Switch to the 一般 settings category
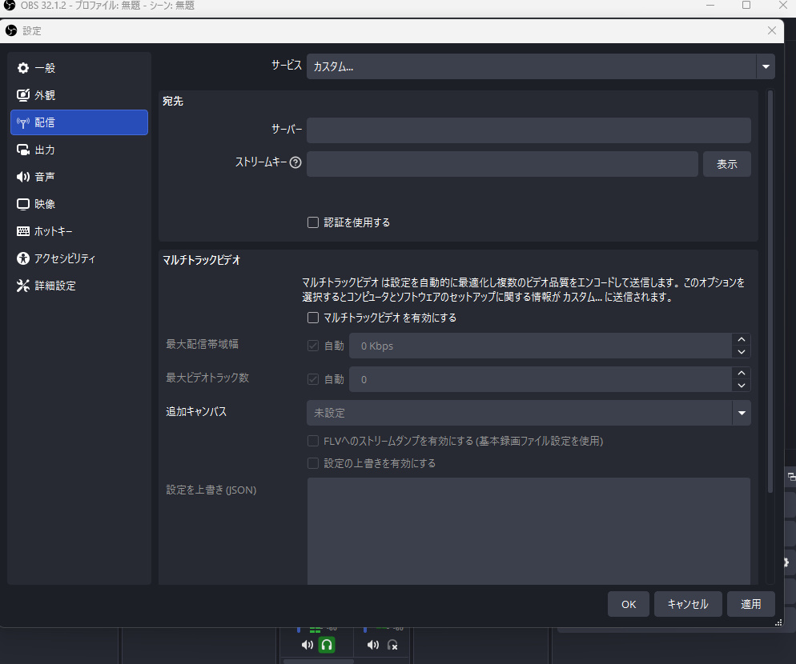 (79, 68)
